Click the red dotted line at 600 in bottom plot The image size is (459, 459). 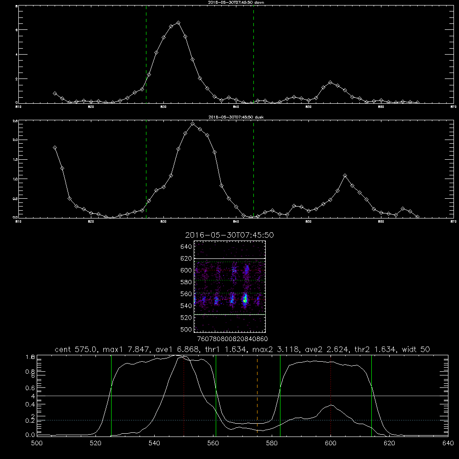331,395
